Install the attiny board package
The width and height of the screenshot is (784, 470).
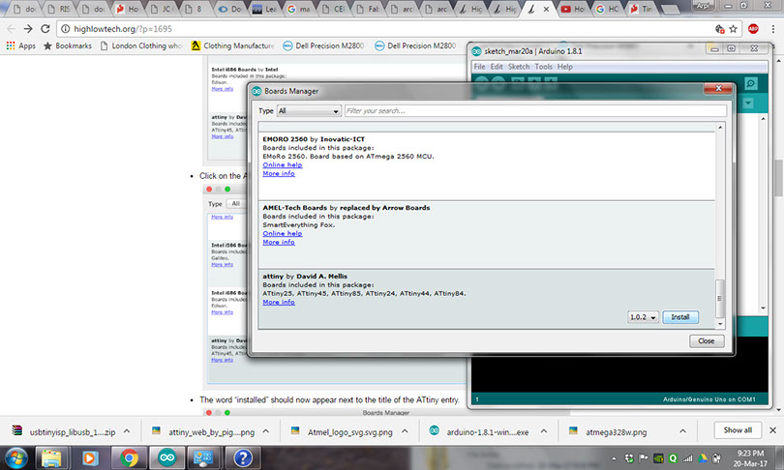pyautogui.click(x=680, y=317)
